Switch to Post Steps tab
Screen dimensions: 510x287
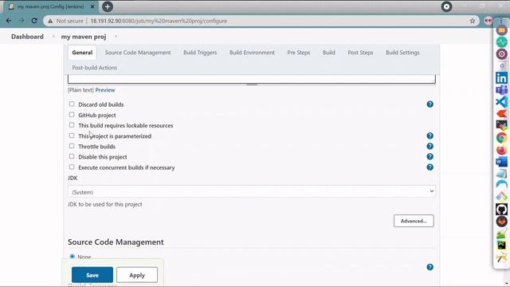(360, 53)
